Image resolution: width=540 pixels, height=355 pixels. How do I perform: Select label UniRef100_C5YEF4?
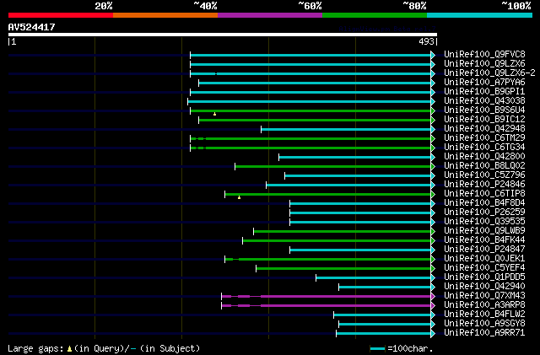[x=484, y=268]
